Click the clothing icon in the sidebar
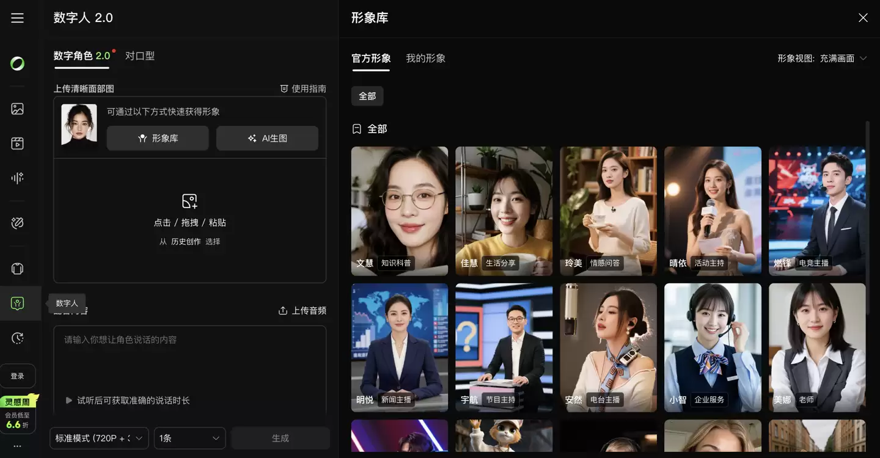 point(17,268)
